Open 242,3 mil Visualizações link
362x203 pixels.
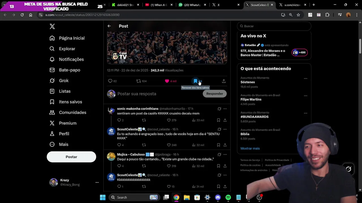[x=167, y=70]
